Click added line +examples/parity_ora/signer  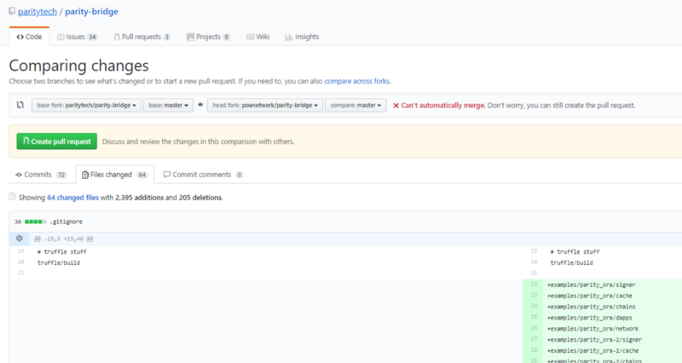click(591, 285)
